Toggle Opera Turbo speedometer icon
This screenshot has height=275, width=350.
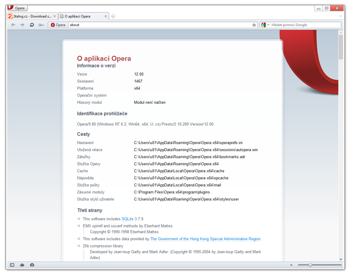tap(32, 265)
